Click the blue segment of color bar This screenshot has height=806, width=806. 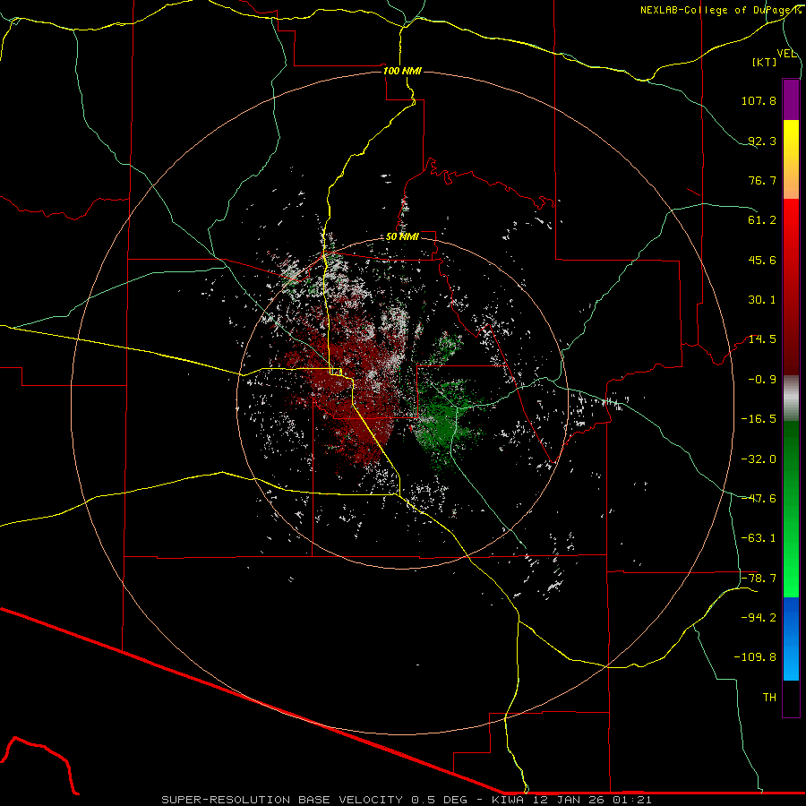point(791,639)
